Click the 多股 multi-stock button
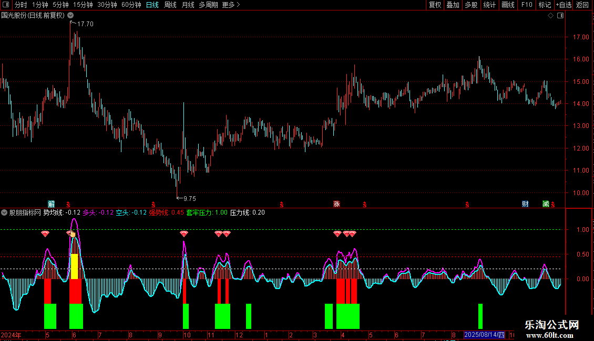This screenshot has width=594, height=341. [x=471, y=5]
